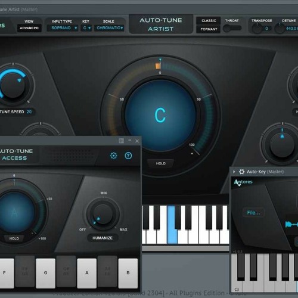Viewport: 298px width, 298px height.
Task: Open Auto-Key plugin gear options
Action: pyautogui.click(x=241, y=172)
